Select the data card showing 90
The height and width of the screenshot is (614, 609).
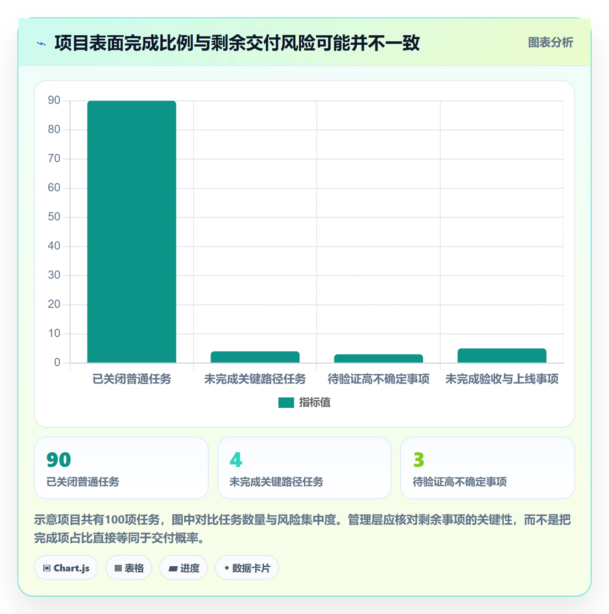point(121,468)
